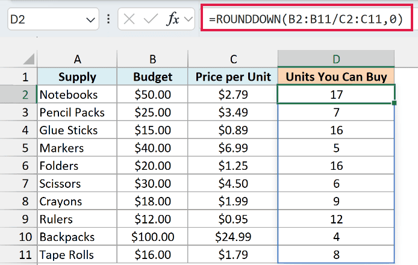Click the Name Box showing D2

(x=54, y=19)
